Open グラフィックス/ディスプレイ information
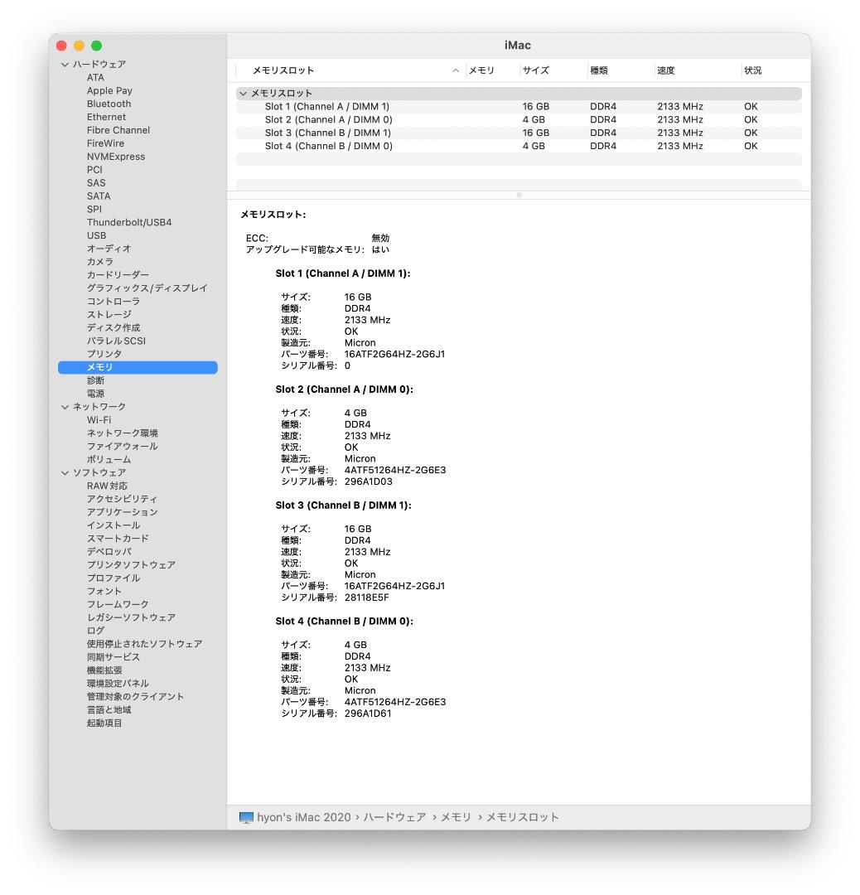The height and width of the screenshot is (895, 860). (x=145, y=288)
